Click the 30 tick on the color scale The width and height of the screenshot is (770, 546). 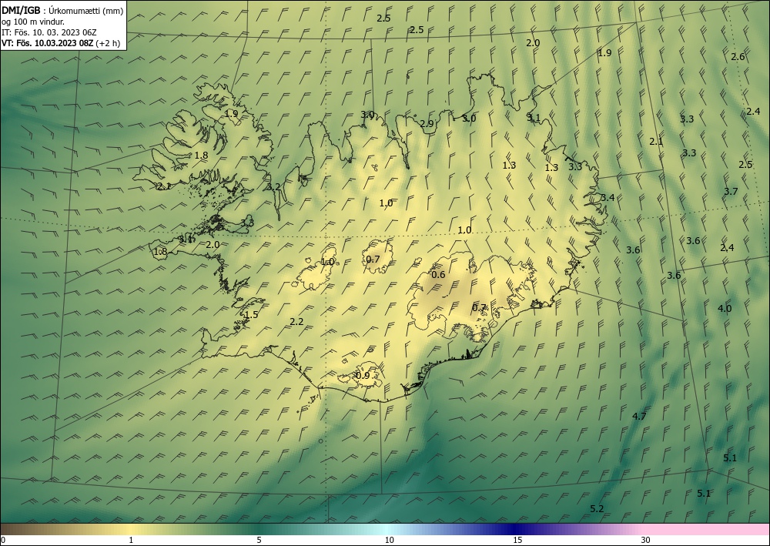coord(646,540)
